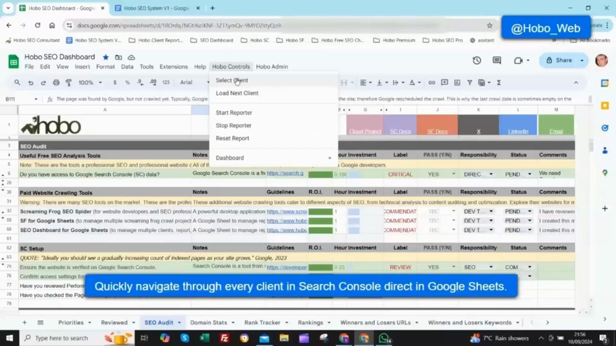The height and width of the screenshot is (346, 616).
Task: Switch to the Rank Tracker sheet tab
Action: (262, 322)
